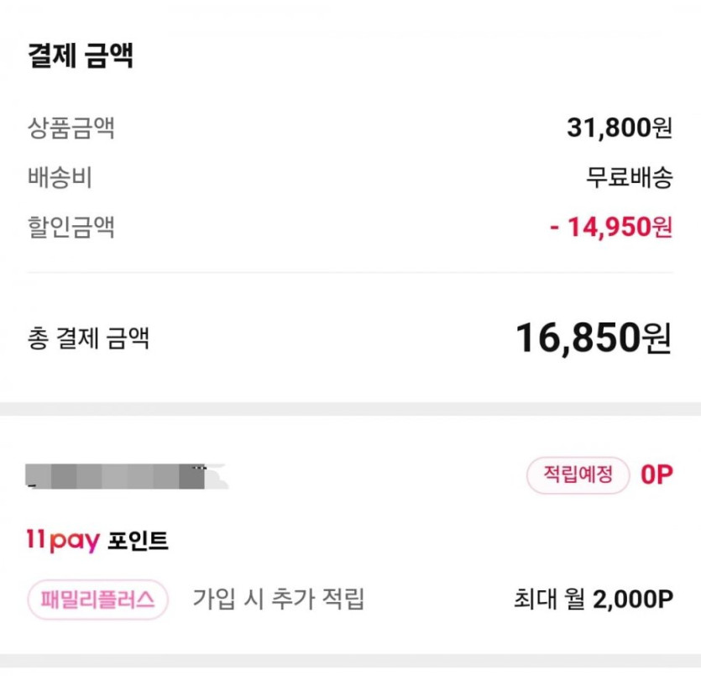Click the 결제 금액 heading
Viewport: 701px width, 676px height.
[x=81, y=57]
